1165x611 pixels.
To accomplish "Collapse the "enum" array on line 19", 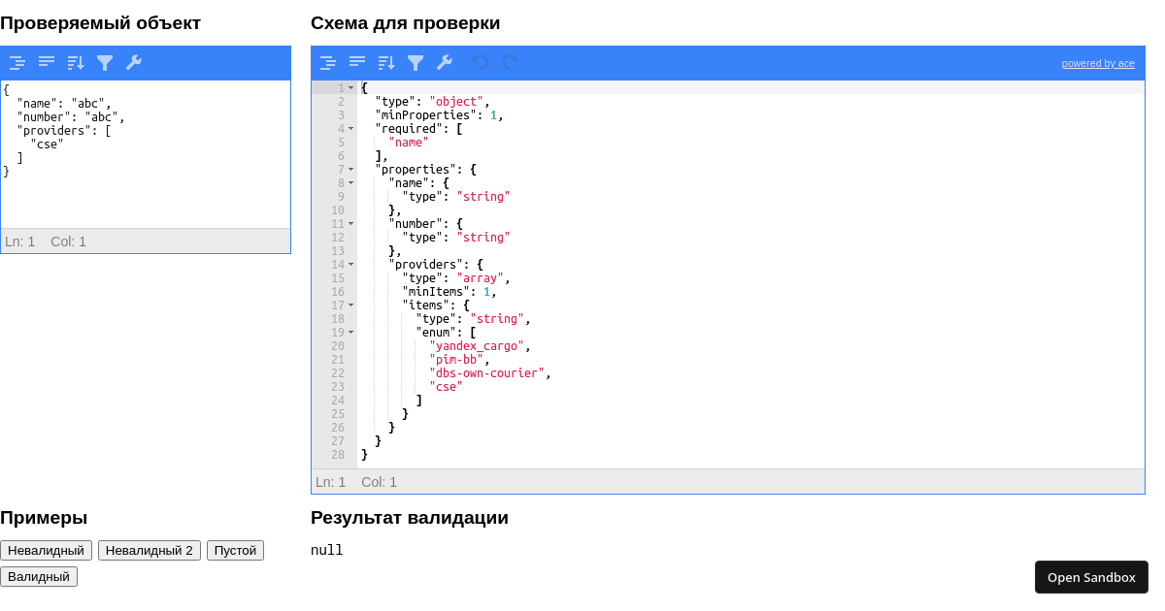I will point(351,333).
